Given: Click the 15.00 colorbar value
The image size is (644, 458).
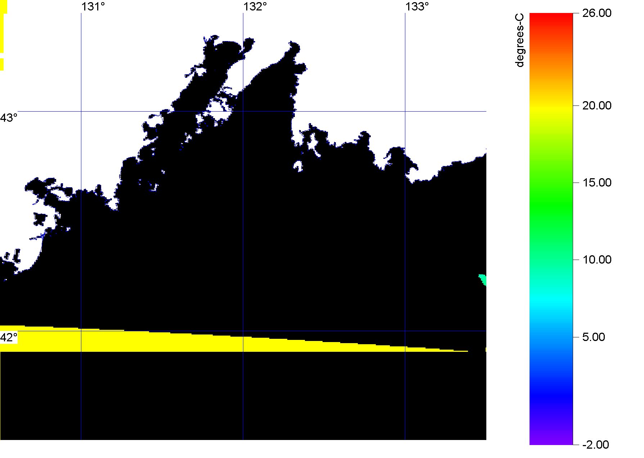Looking at the screenshot, I should (x=597, y=183).
